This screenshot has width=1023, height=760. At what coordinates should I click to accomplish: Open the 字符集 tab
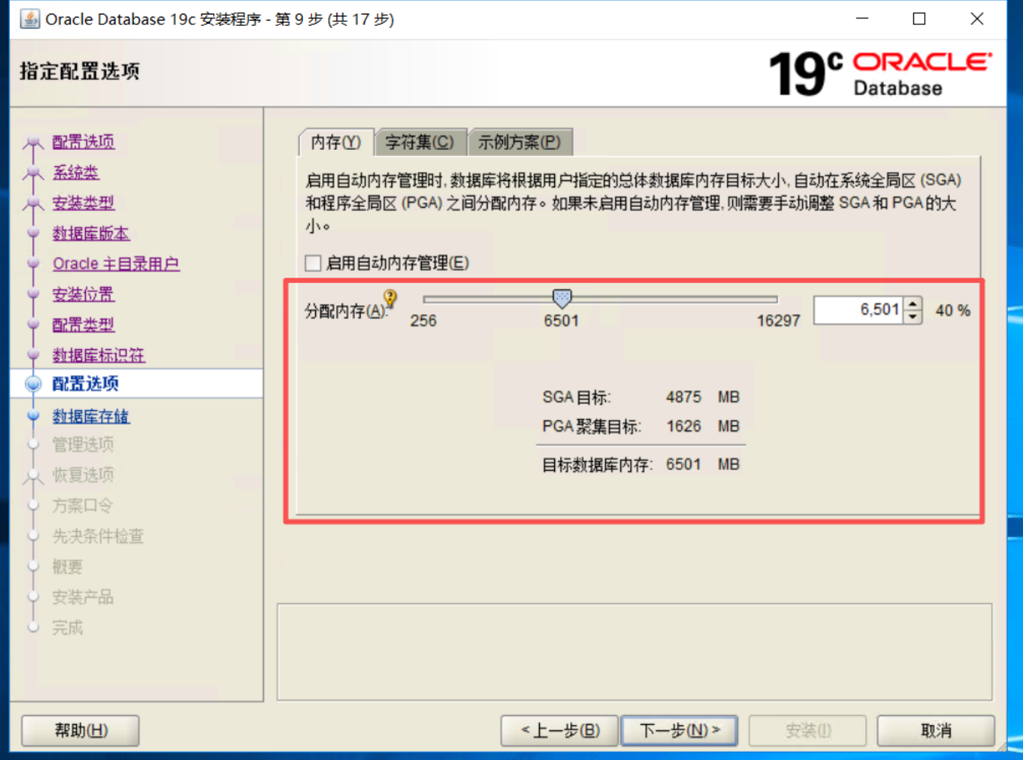(419, 142)
